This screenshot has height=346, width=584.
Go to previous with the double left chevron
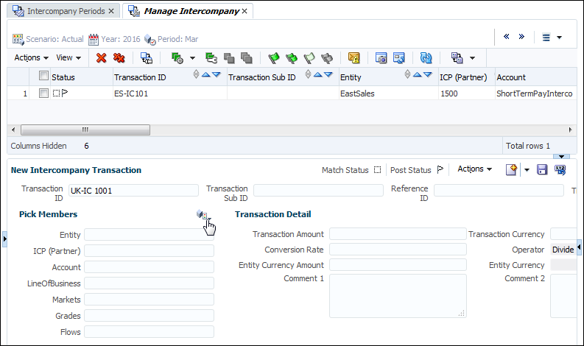[507, 37]
